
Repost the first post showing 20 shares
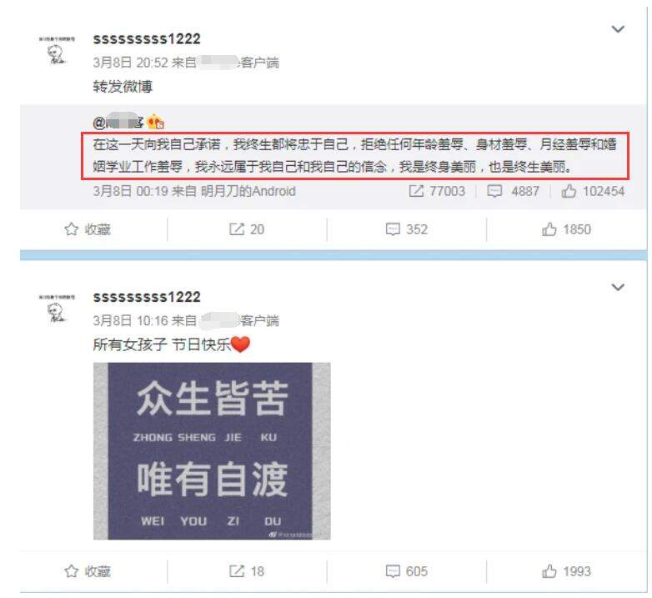[x=247, y=229]
